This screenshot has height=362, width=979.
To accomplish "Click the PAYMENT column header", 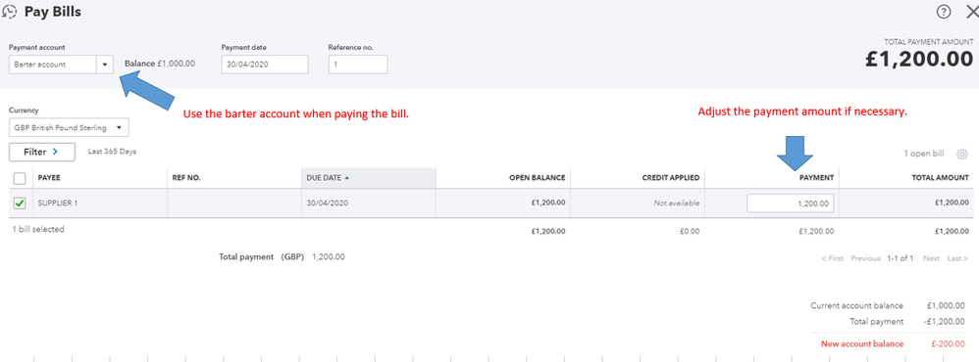I will [x=817, y=177].
